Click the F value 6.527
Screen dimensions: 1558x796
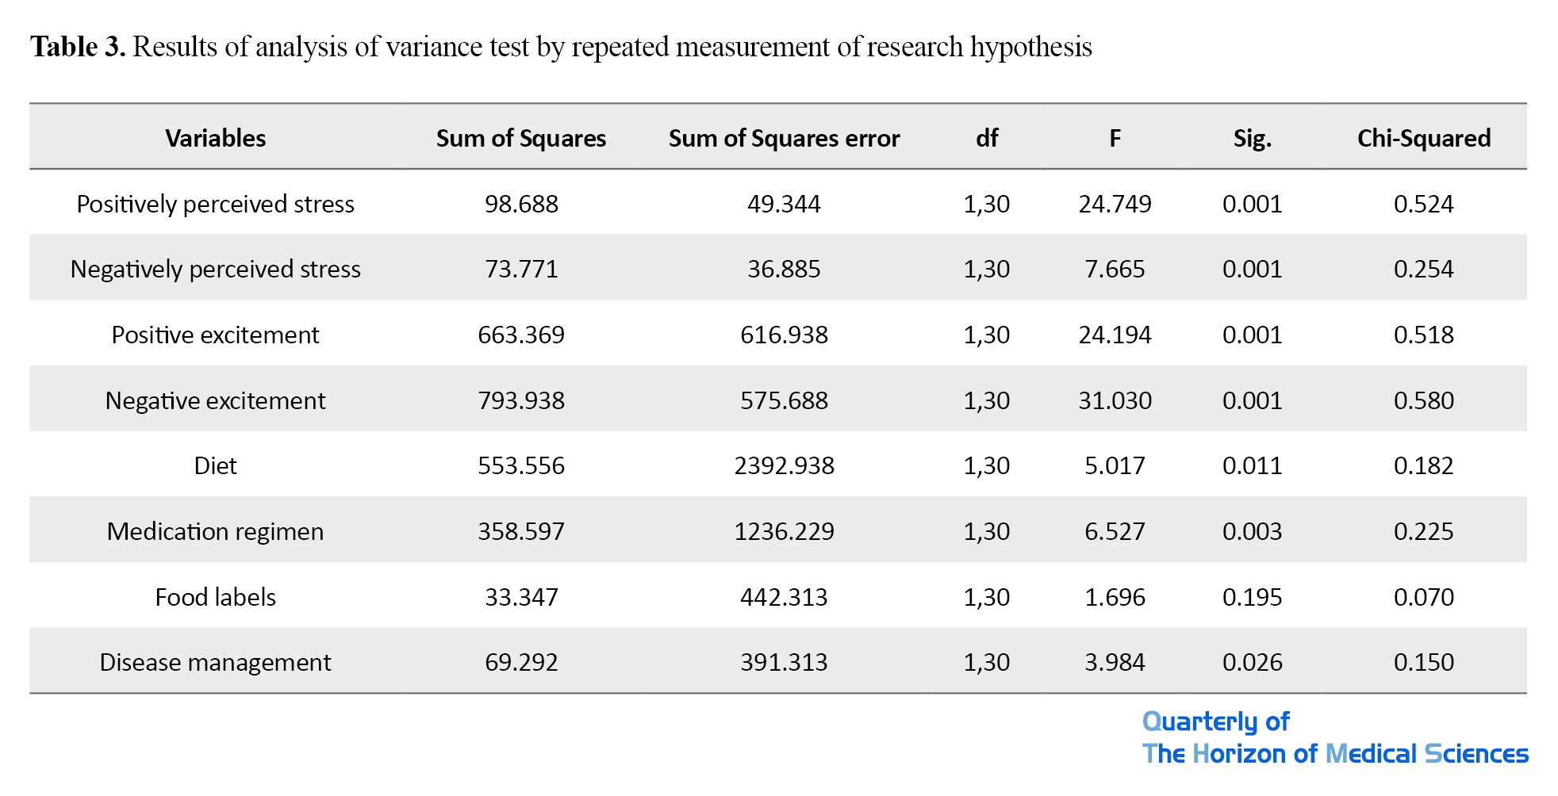(1115, 531)
